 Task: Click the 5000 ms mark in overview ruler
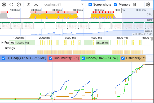point(99,10)
